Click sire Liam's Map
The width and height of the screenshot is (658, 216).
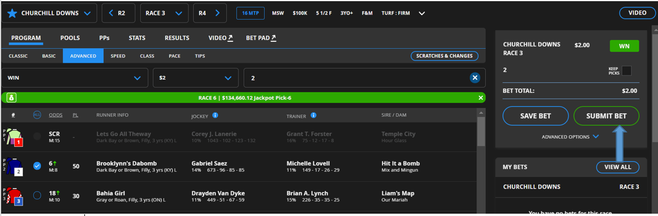tap(398, 193)
